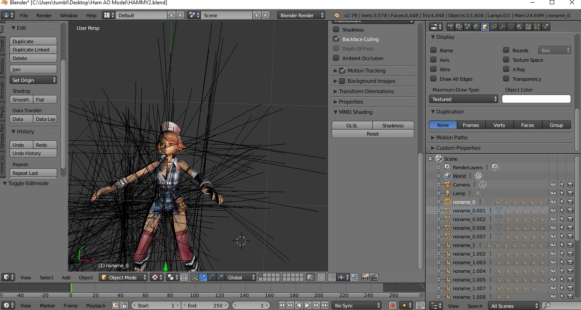Enable the X-Ray display checkbox

tap(506, 70)
